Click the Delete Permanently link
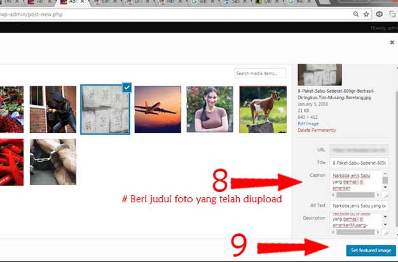This screenshot has height=262, width=398. (317, 130)
